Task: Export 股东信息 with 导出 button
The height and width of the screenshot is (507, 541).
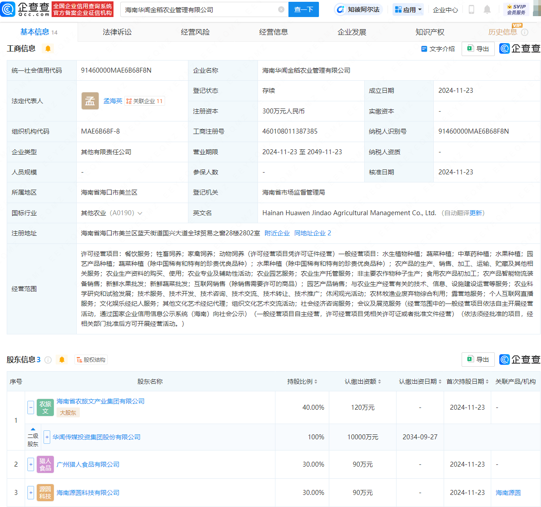Action: 478,360
